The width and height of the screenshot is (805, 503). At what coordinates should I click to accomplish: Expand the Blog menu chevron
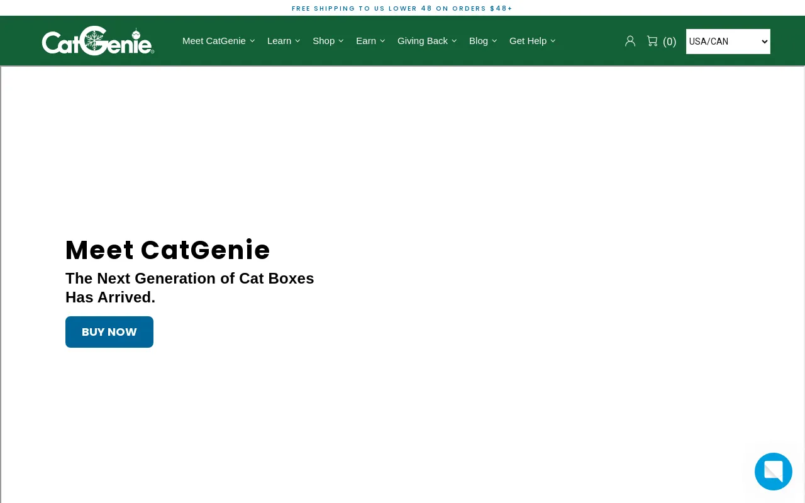tap(494, 40)
